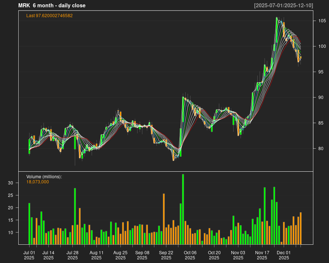Click the date range label in top-right corner
The height and width of the screenshot is (263, 329).
283,5
